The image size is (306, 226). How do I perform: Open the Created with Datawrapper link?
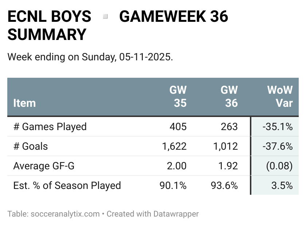tap(153, 214)
